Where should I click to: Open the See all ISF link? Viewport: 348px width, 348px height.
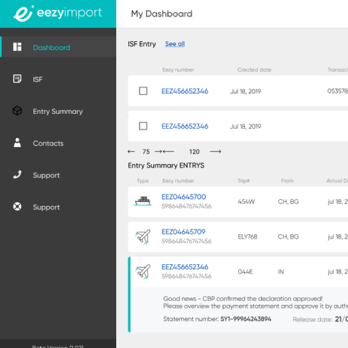175,44
